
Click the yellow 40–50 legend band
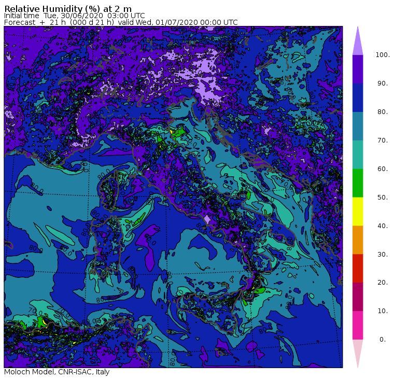358,212
